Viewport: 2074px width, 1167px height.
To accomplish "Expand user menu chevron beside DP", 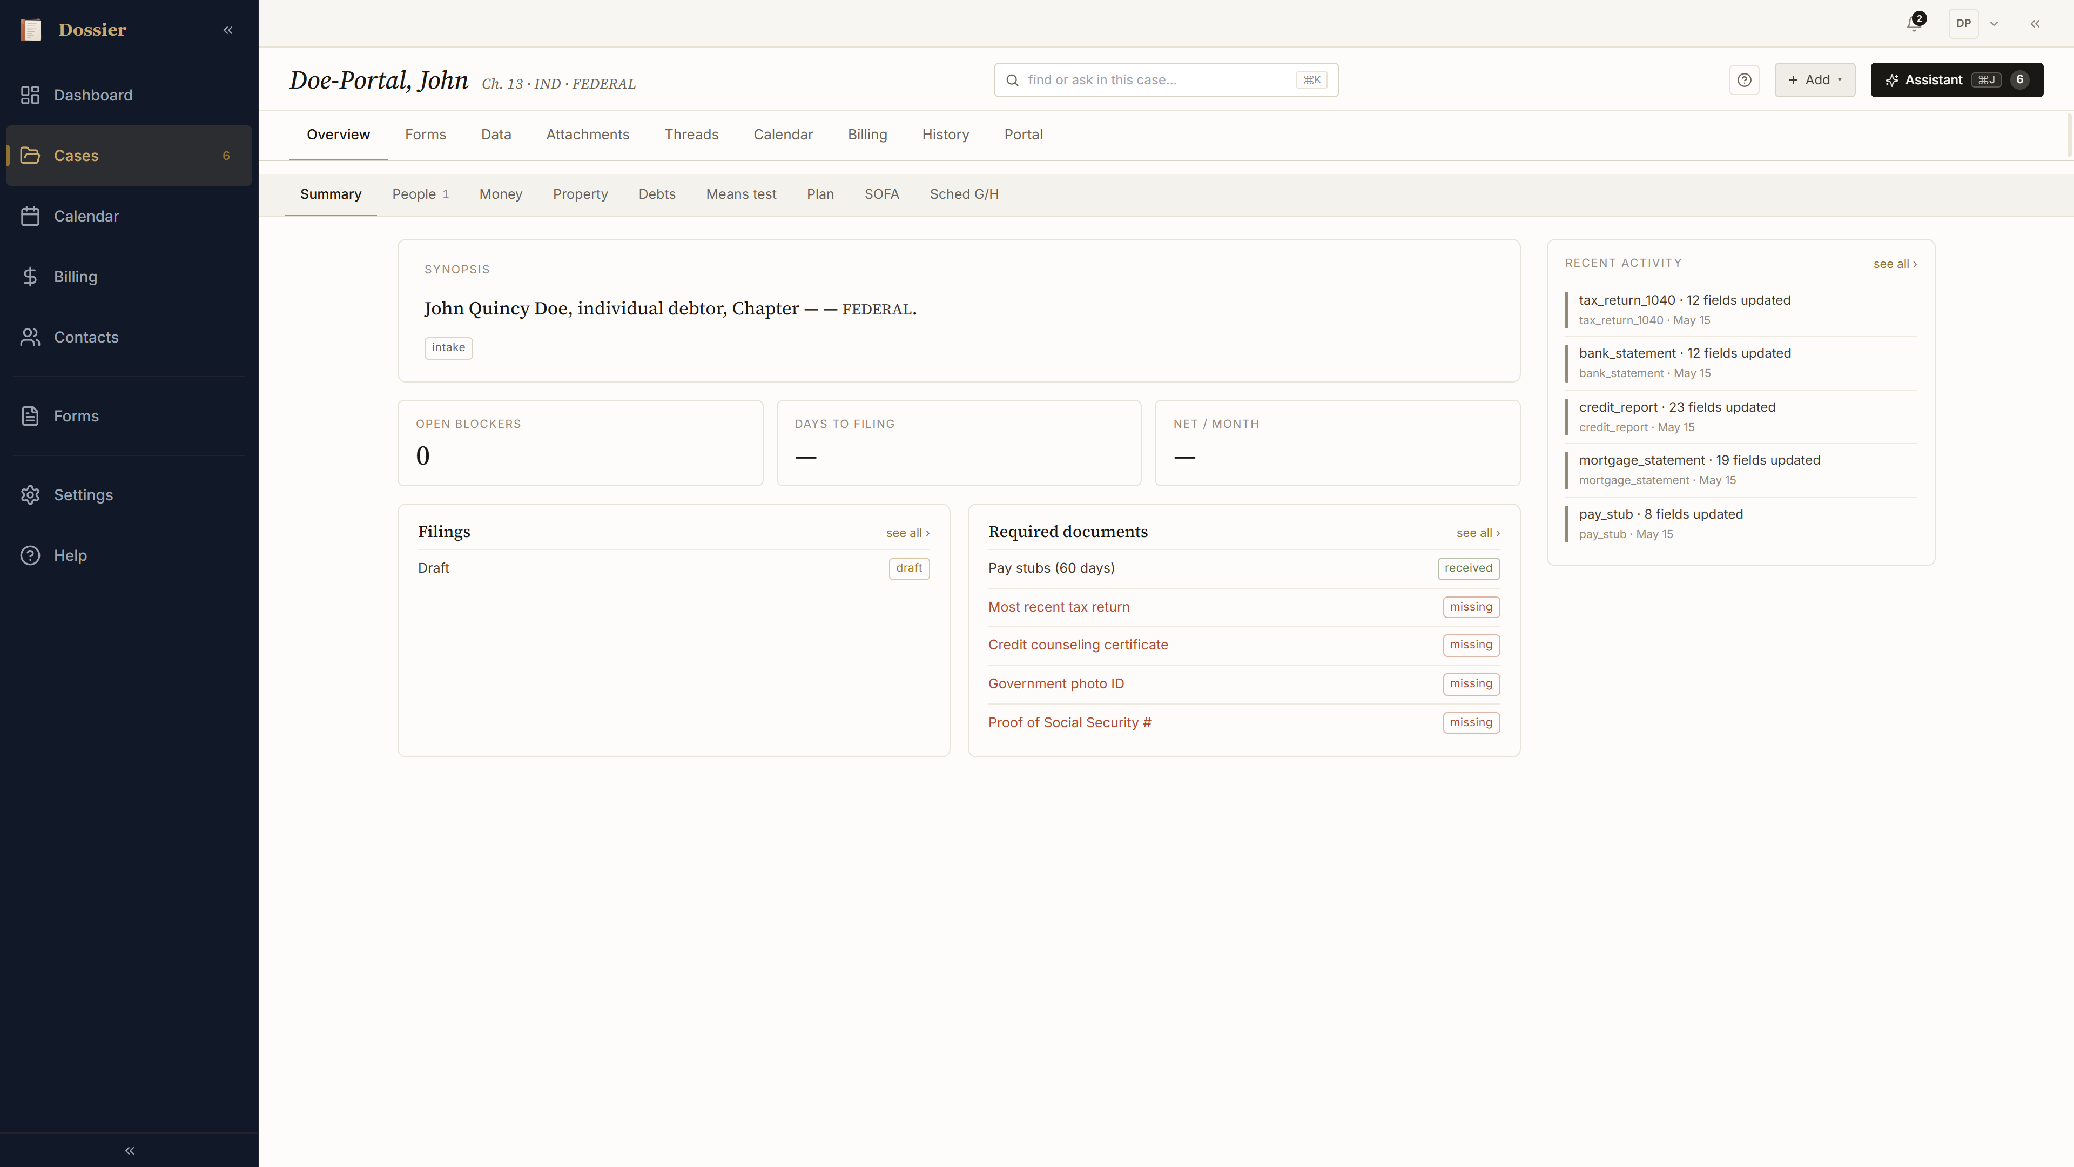I will pyautogui.click(x=1994, y=23).
